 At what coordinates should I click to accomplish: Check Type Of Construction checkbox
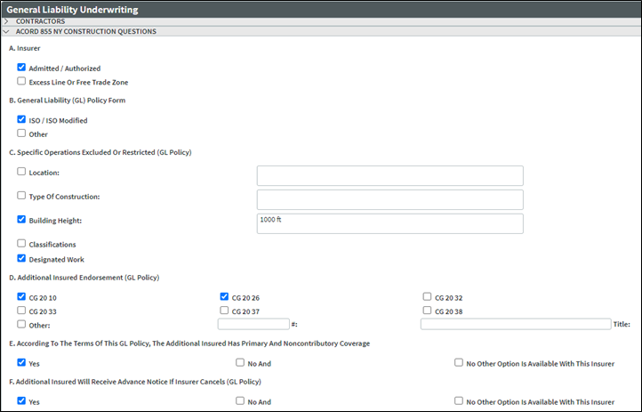[x=21, y=195]
